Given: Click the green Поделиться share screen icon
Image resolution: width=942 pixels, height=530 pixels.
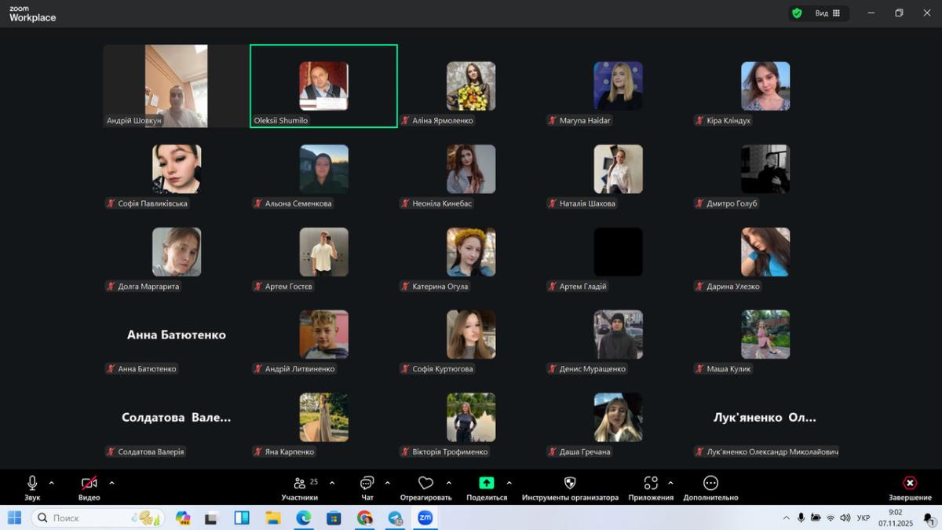Looking at the screenshot, I should click(x=487, y=483).
